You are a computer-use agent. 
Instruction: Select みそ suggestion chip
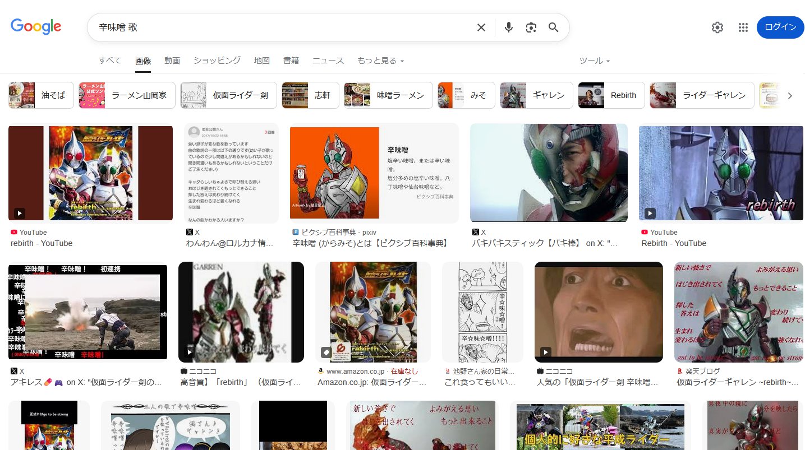click(466, 95)
